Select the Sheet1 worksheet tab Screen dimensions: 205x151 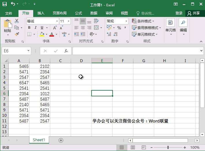39,140
